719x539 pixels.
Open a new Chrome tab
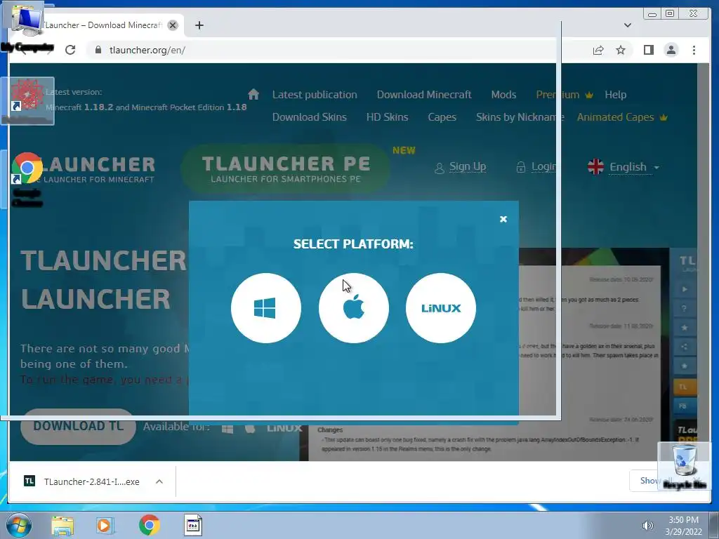click(199, 25)
